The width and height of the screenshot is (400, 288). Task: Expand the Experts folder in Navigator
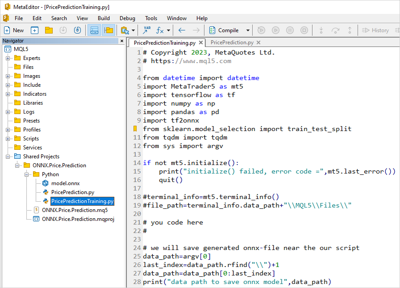(8, 58)
